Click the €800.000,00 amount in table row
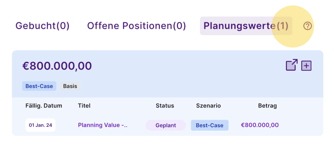The height and width of the screenshot is (153, 334). [260, 125]
